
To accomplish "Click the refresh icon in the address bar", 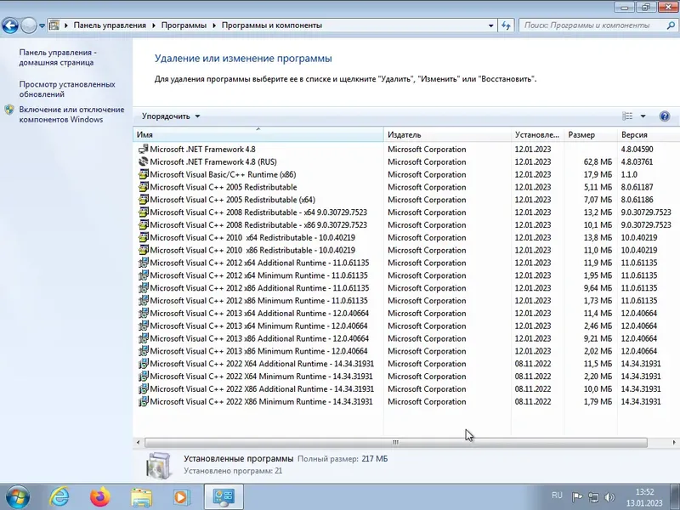I will (506, 25).
